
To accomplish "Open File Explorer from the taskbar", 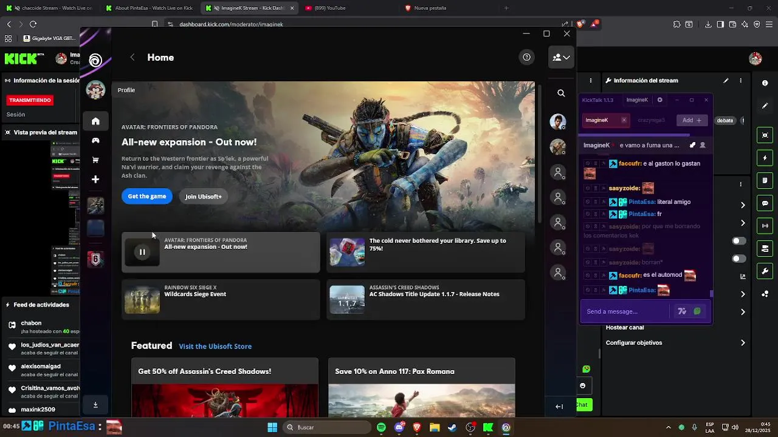I will [x=435, y=427].
